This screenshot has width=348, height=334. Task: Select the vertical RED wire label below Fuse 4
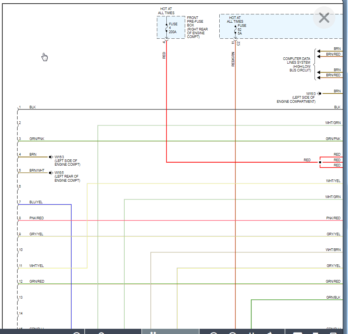click(164, 55)
